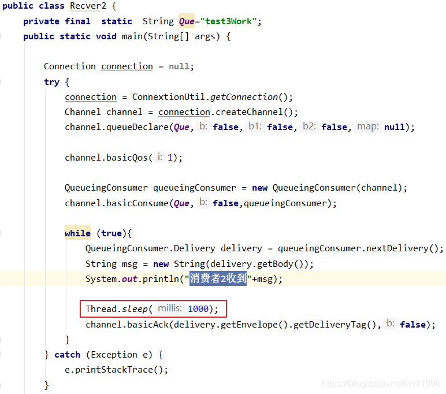
Task: Click the Exception type in catch
Action: (114, 355)
